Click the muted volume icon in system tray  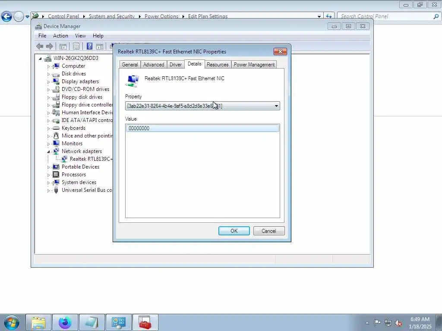398,323
